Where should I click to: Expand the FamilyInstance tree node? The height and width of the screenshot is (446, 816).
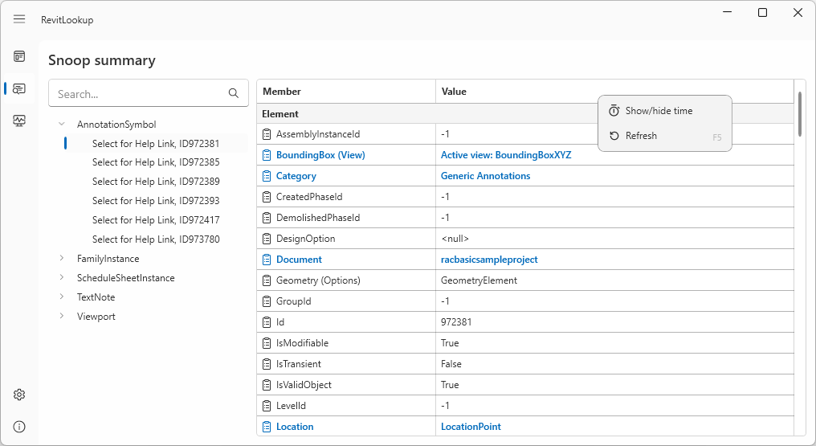[x=61, y=258]
